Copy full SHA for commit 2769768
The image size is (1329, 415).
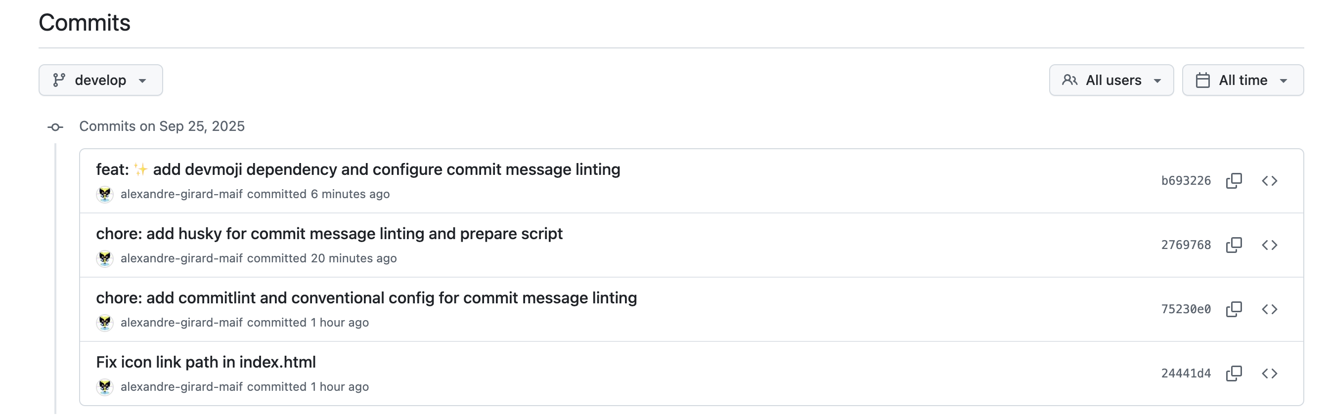(1234, 245)
